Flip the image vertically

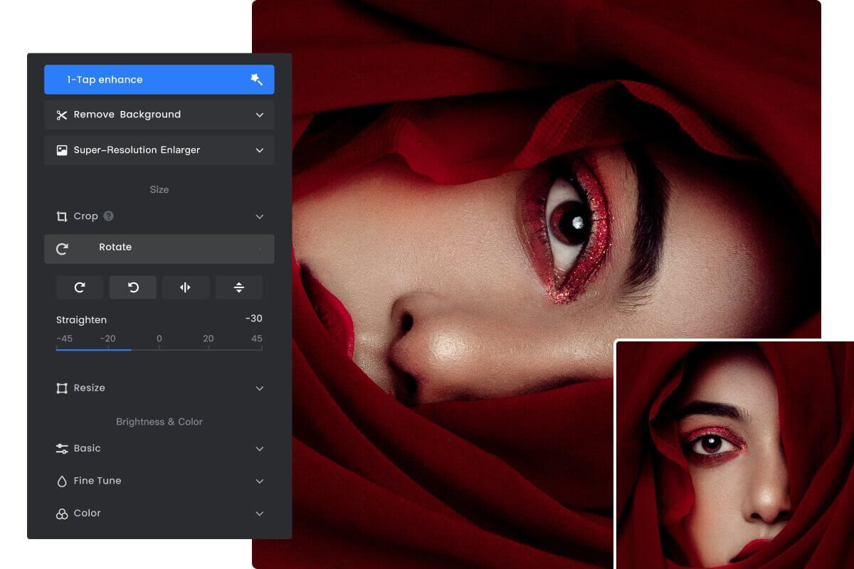[x=239, y=287]
